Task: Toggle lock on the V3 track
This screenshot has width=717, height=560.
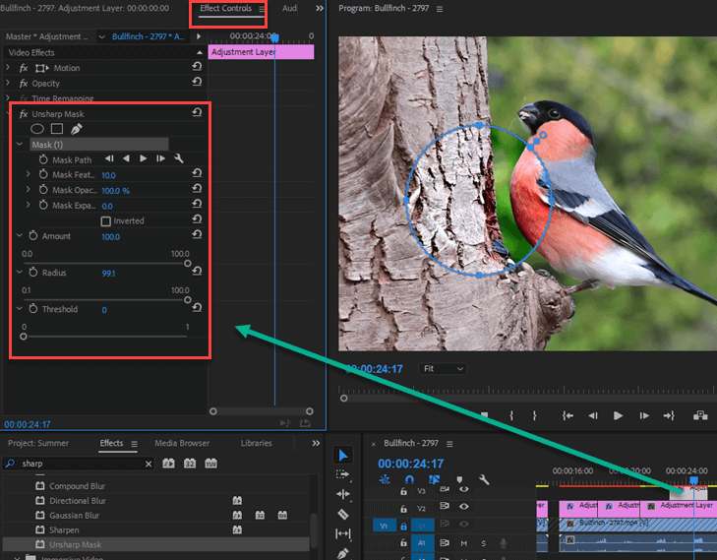Action: click(403, 489)
